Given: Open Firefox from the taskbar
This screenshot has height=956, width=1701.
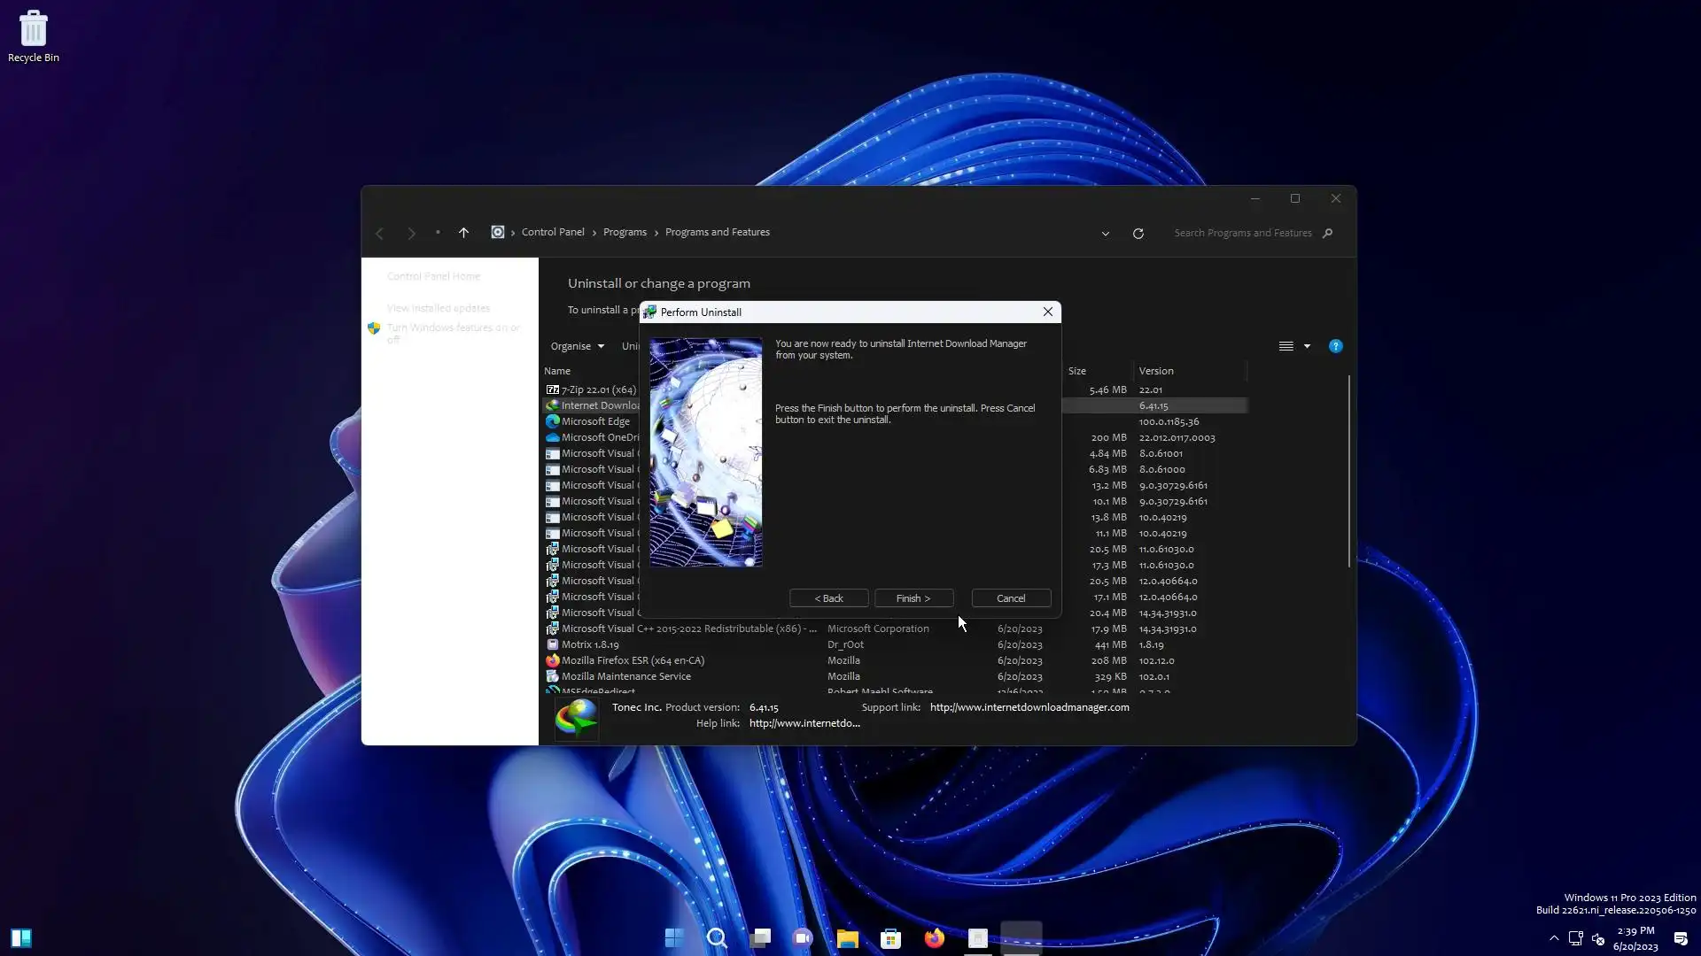Looking at the screenshot, I should pyautogui.click(x=934, y=938).
